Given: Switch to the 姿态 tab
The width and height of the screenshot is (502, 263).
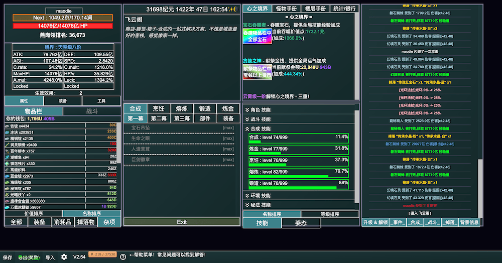Looking at the screenshot, I should [x=301, y=223].
